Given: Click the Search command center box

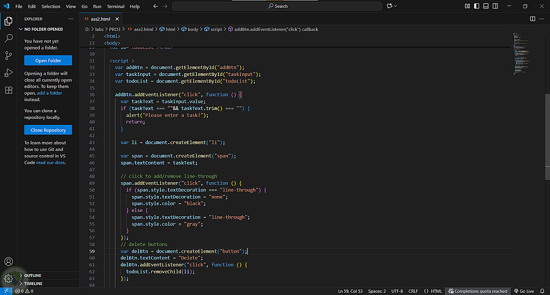Looking at the screenshot, I should (277, 6).
